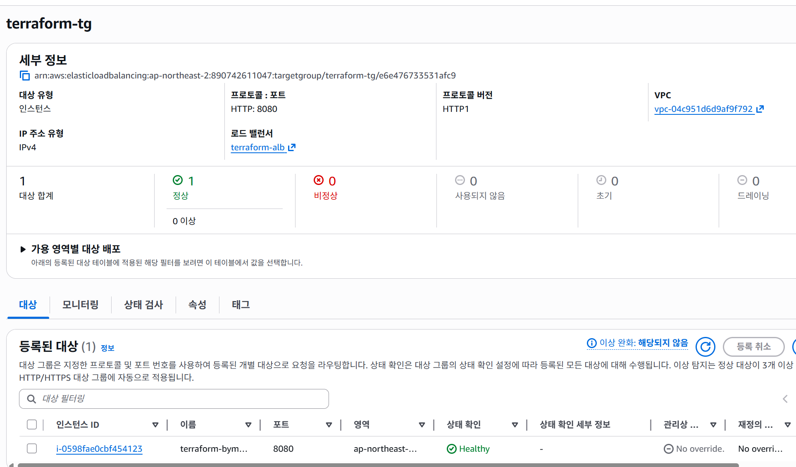This screenshot has width=796, height=467.
Task: Open the 상태 검사 tab
Action: coord(143,305)
